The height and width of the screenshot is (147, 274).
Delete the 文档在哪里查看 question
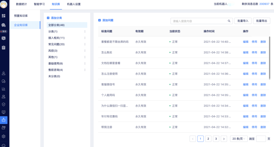click(263, 63)
